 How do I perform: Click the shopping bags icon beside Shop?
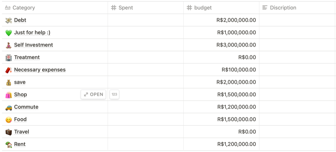(9, 95)
